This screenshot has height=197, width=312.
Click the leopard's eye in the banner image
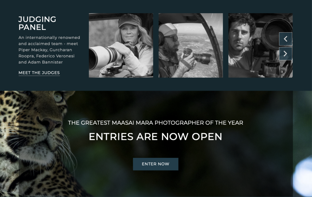[x=58, y=97]
